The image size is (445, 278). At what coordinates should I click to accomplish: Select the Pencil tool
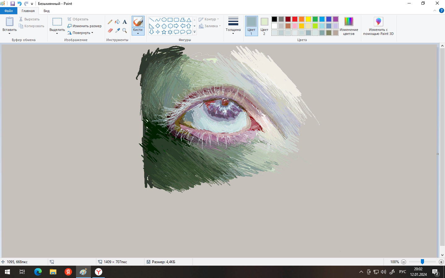(x=110, y=22)
